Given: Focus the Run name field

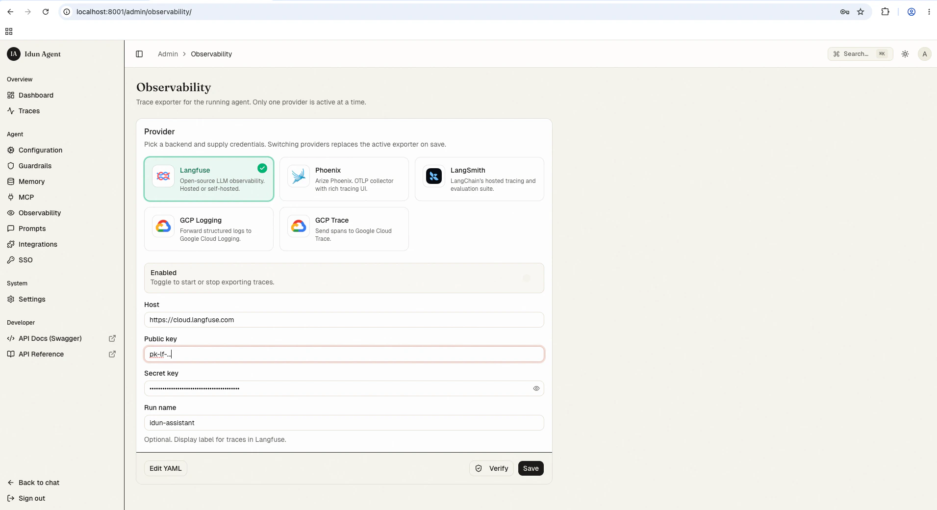Looking at the screenshot, I should (x=344, y=423).
